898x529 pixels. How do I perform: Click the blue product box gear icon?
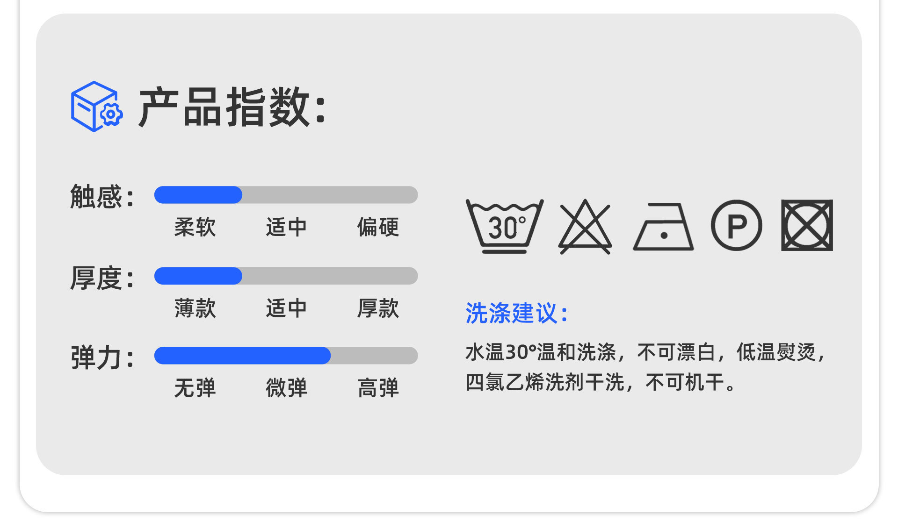(x=96, y=107)
